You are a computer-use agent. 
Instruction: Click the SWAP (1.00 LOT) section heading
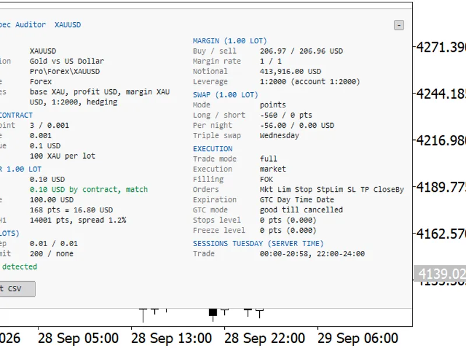(225, 95)
